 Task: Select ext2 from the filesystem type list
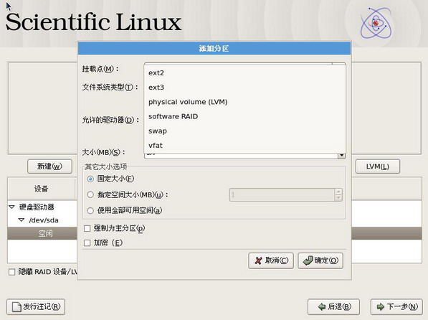(x=244, y=73)
